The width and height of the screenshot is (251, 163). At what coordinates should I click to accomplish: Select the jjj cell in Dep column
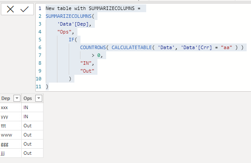coord(10,153)
